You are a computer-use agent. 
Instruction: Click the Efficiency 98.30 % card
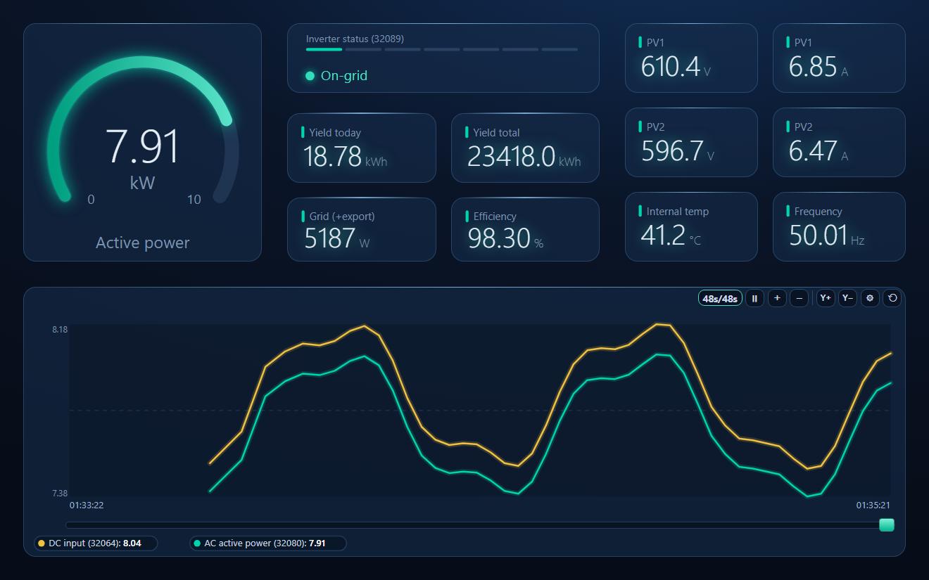tap(525, 229)
